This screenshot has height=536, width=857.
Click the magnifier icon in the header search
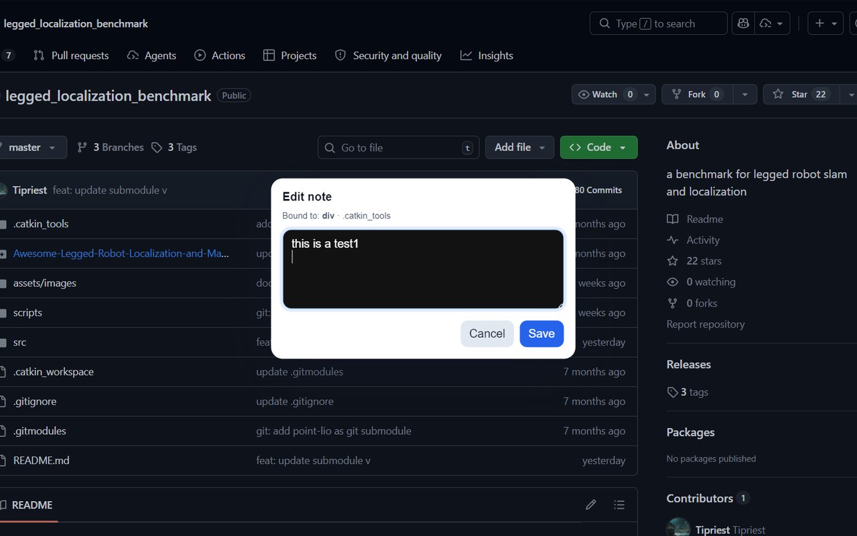(x=605, y=23)
